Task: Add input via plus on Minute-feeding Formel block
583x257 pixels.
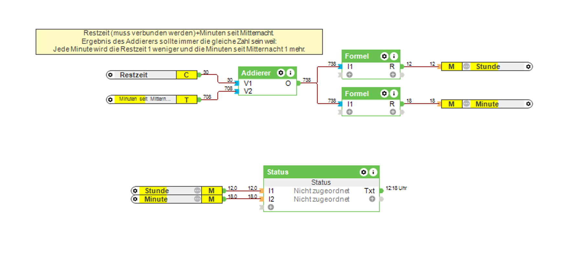Action: 349,112
